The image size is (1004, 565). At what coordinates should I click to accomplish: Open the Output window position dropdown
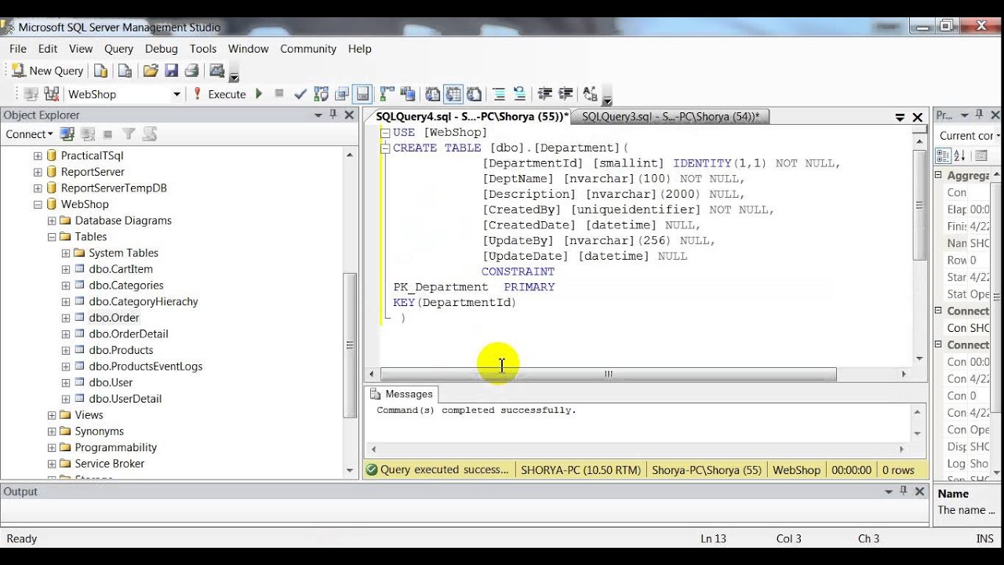click(x=889, y=491)
